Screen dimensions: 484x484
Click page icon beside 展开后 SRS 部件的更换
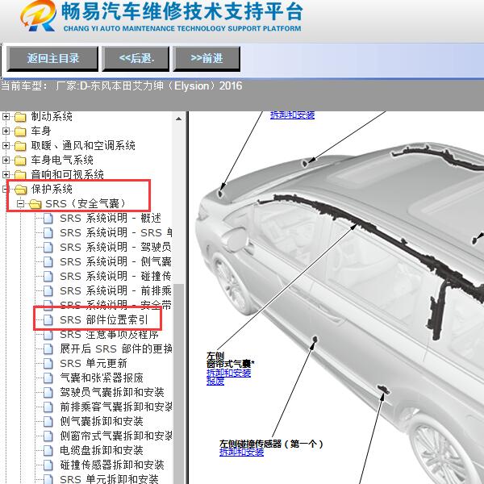(48, 348)
